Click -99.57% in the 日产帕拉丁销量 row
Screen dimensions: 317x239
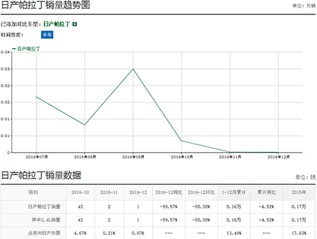169,207
